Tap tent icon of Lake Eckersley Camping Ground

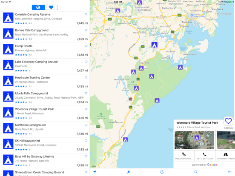[8, 65]
